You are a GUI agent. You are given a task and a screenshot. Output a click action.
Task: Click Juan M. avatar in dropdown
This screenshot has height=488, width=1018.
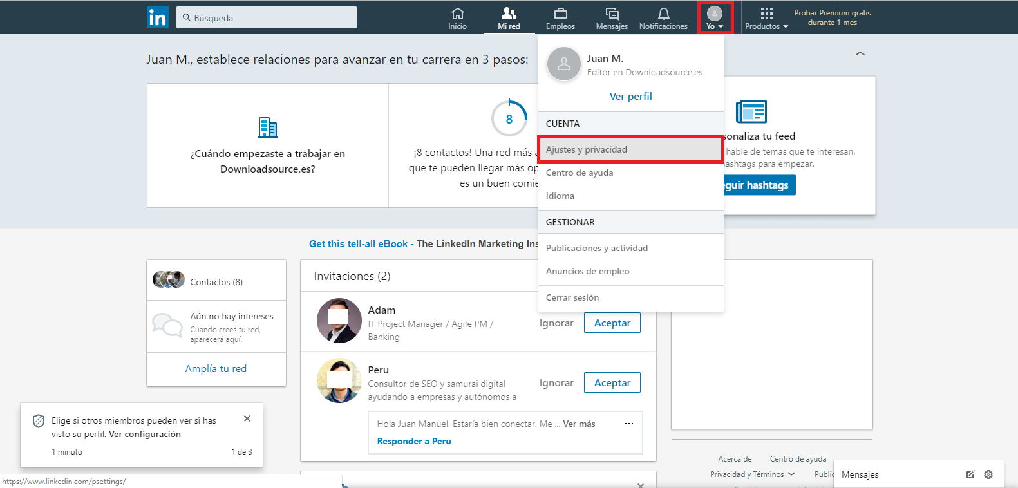(x=564, y=64)
